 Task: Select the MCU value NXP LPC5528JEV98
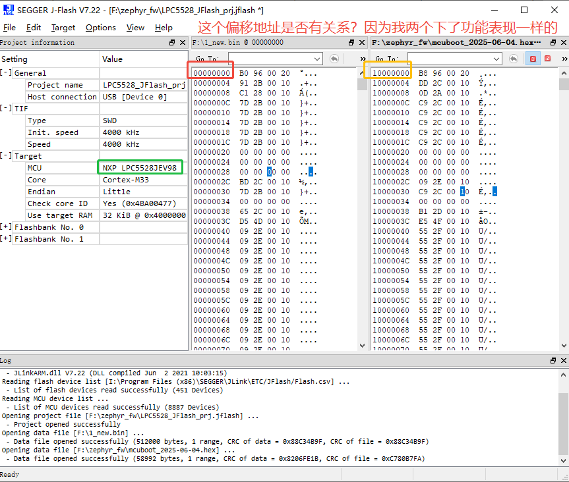point(140,168)
